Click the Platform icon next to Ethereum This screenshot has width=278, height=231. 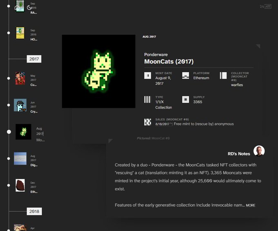click(x=186, y=76)
